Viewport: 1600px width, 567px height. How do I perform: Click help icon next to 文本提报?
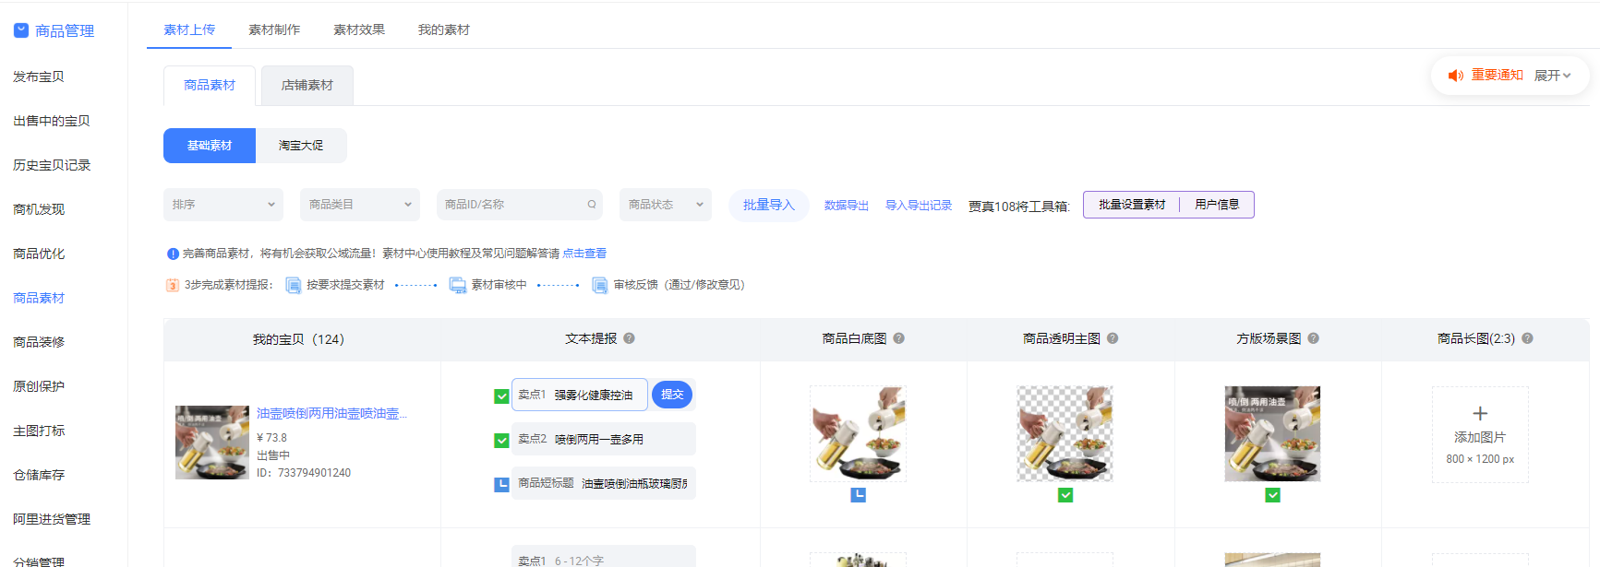[629, 338]
